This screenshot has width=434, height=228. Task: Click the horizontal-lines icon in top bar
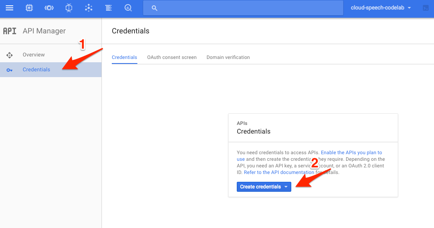[108, 8]
